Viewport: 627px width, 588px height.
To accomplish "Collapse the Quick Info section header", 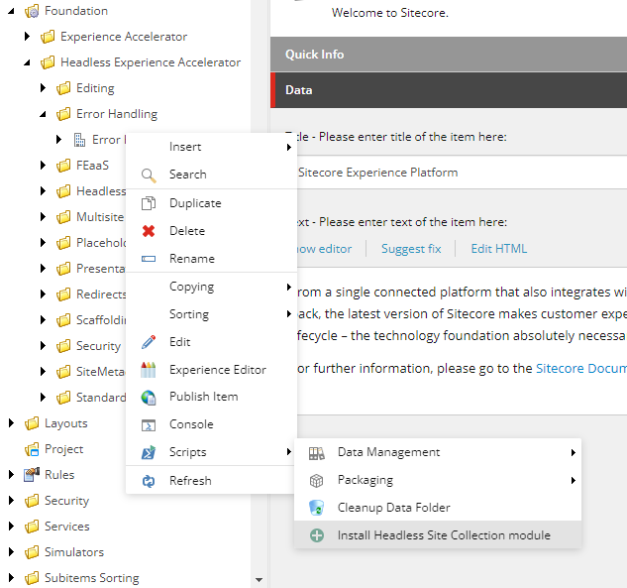I will 449,54.
